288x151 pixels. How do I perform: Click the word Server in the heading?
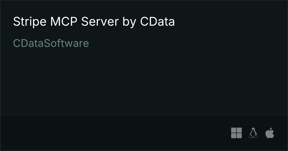100,21
